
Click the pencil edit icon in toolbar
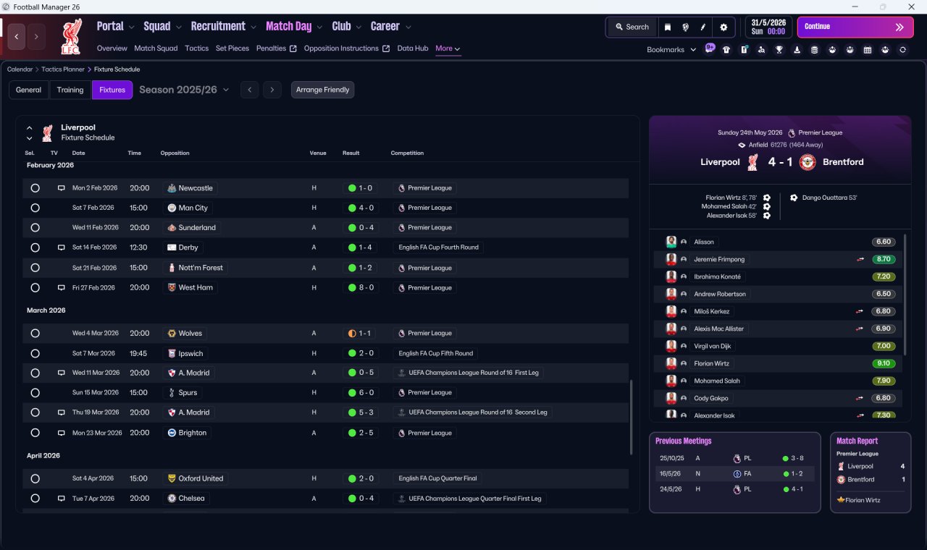click(x=703, y=27)
